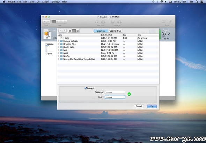Click the Camera Uploads folder icon
Screen dimensions: 206x143
tap(61, 41)
